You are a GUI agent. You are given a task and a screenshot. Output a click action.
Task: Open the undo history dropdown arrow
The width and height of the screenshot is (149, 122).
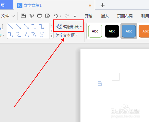61,16
